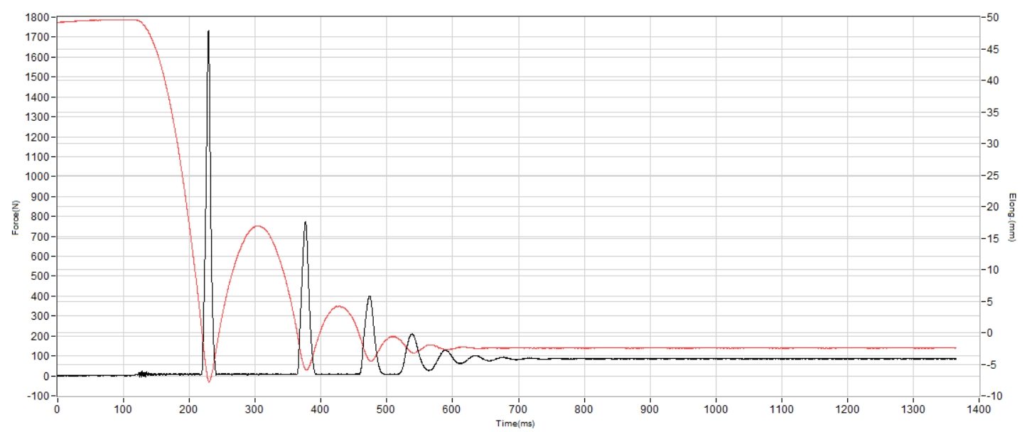Click the 1800 tick on the force axis
Screen dimensions: 1027x432
39,17
